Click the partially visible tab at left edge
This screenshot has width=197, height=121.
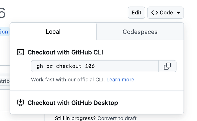point(4,81)
